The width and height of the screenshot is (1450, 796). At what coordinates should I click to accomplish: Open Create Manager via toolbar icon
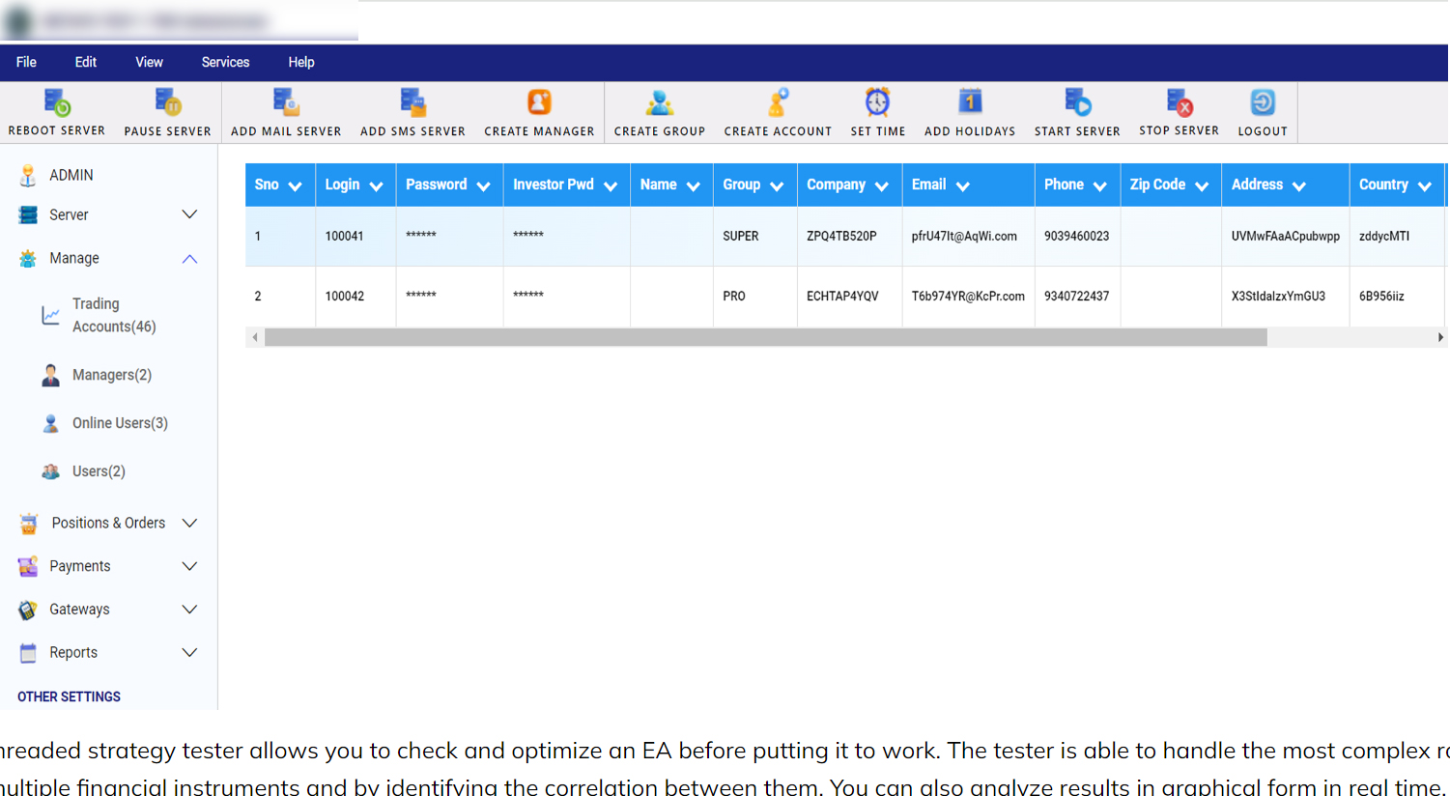[539, 100]
